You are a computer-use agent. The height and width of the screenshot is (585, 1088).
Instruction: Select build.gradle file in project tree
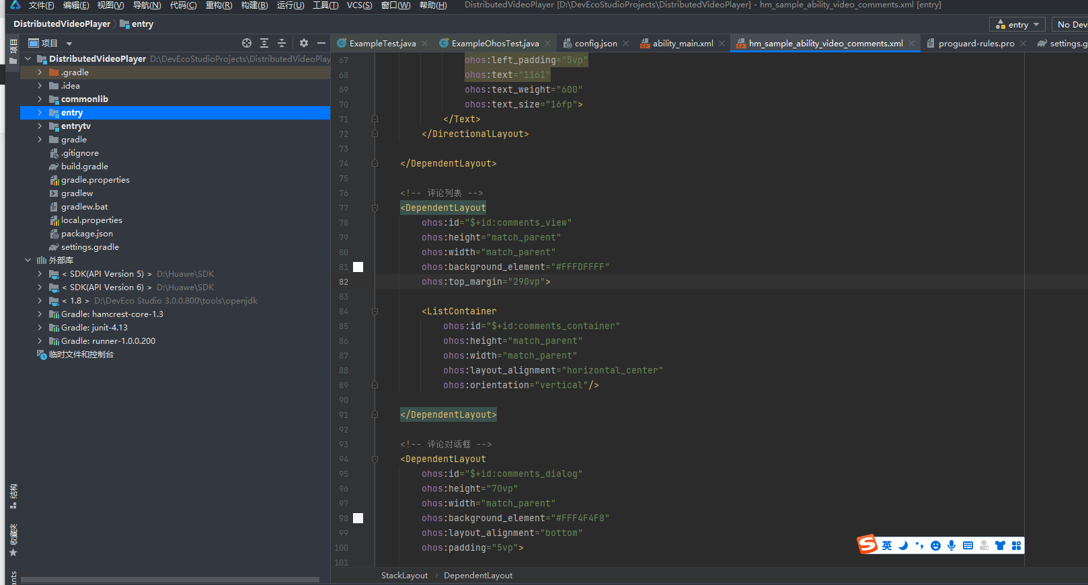(84, 166)
